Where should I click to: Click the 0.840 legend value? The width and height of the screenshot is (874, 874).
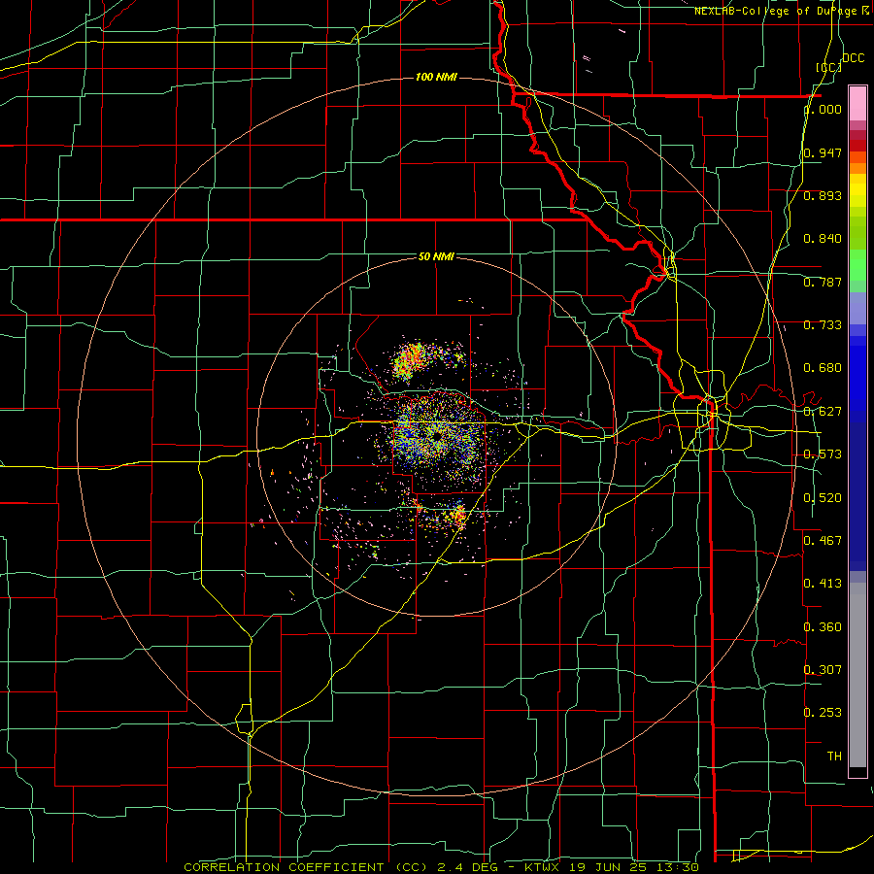(823, 239)
